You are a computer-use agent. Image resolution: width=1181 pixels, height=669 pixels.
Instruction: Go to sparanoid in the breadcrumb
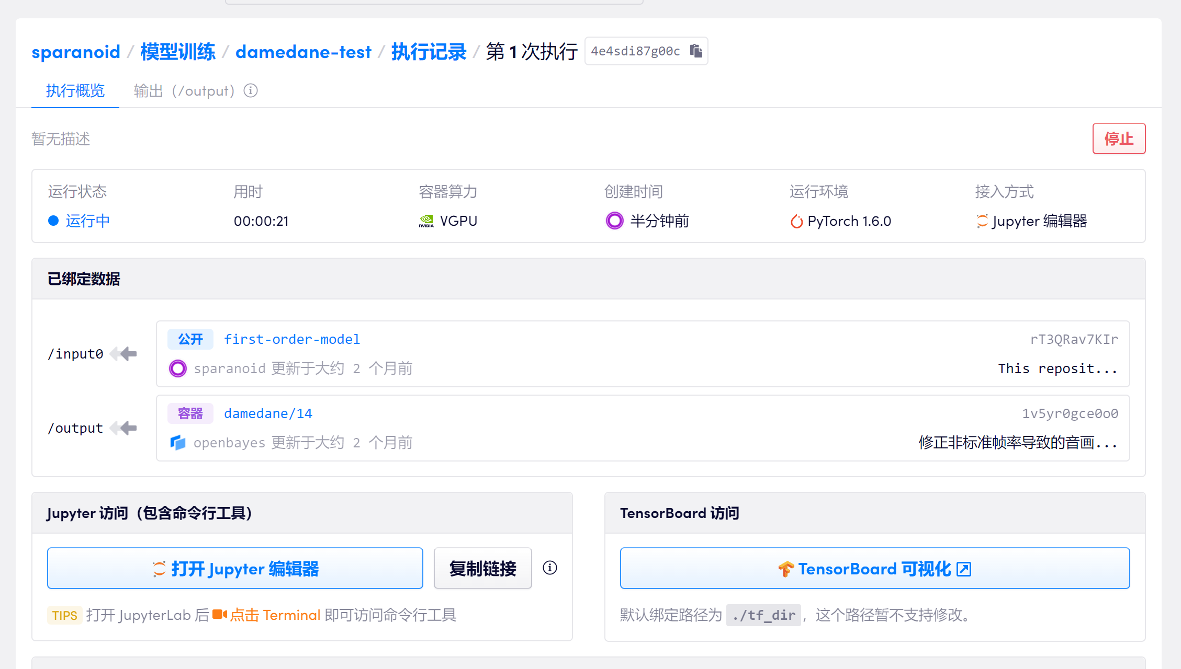(x=76, y=52)
